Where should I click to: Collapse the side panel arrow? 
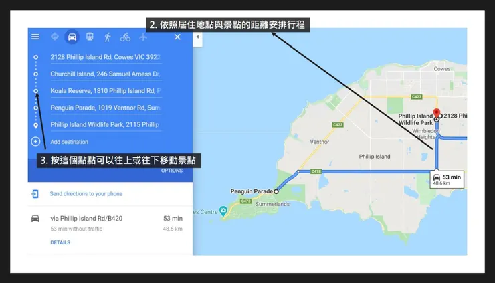tap(197, 37)
